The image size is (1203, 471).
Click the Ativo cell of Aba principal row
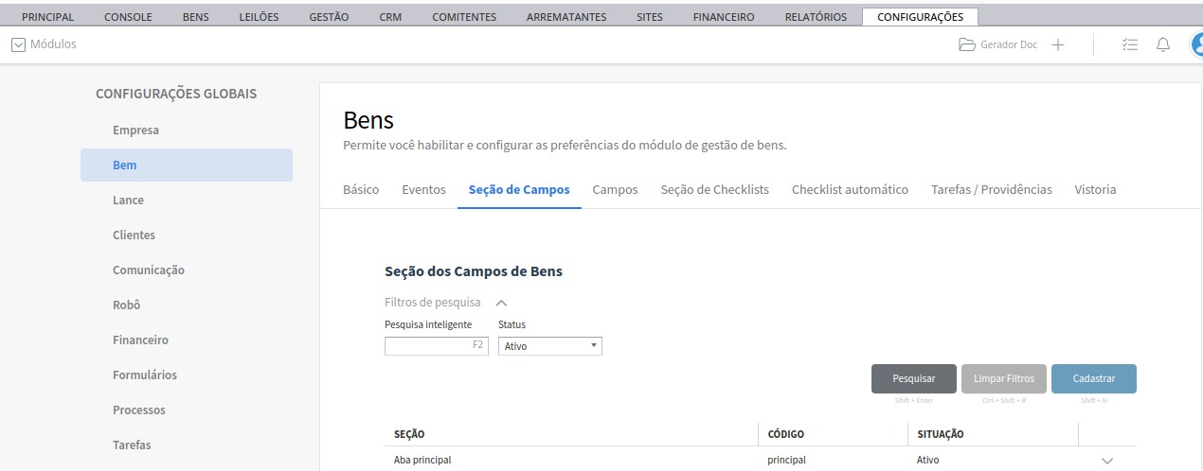pos(928,460)
